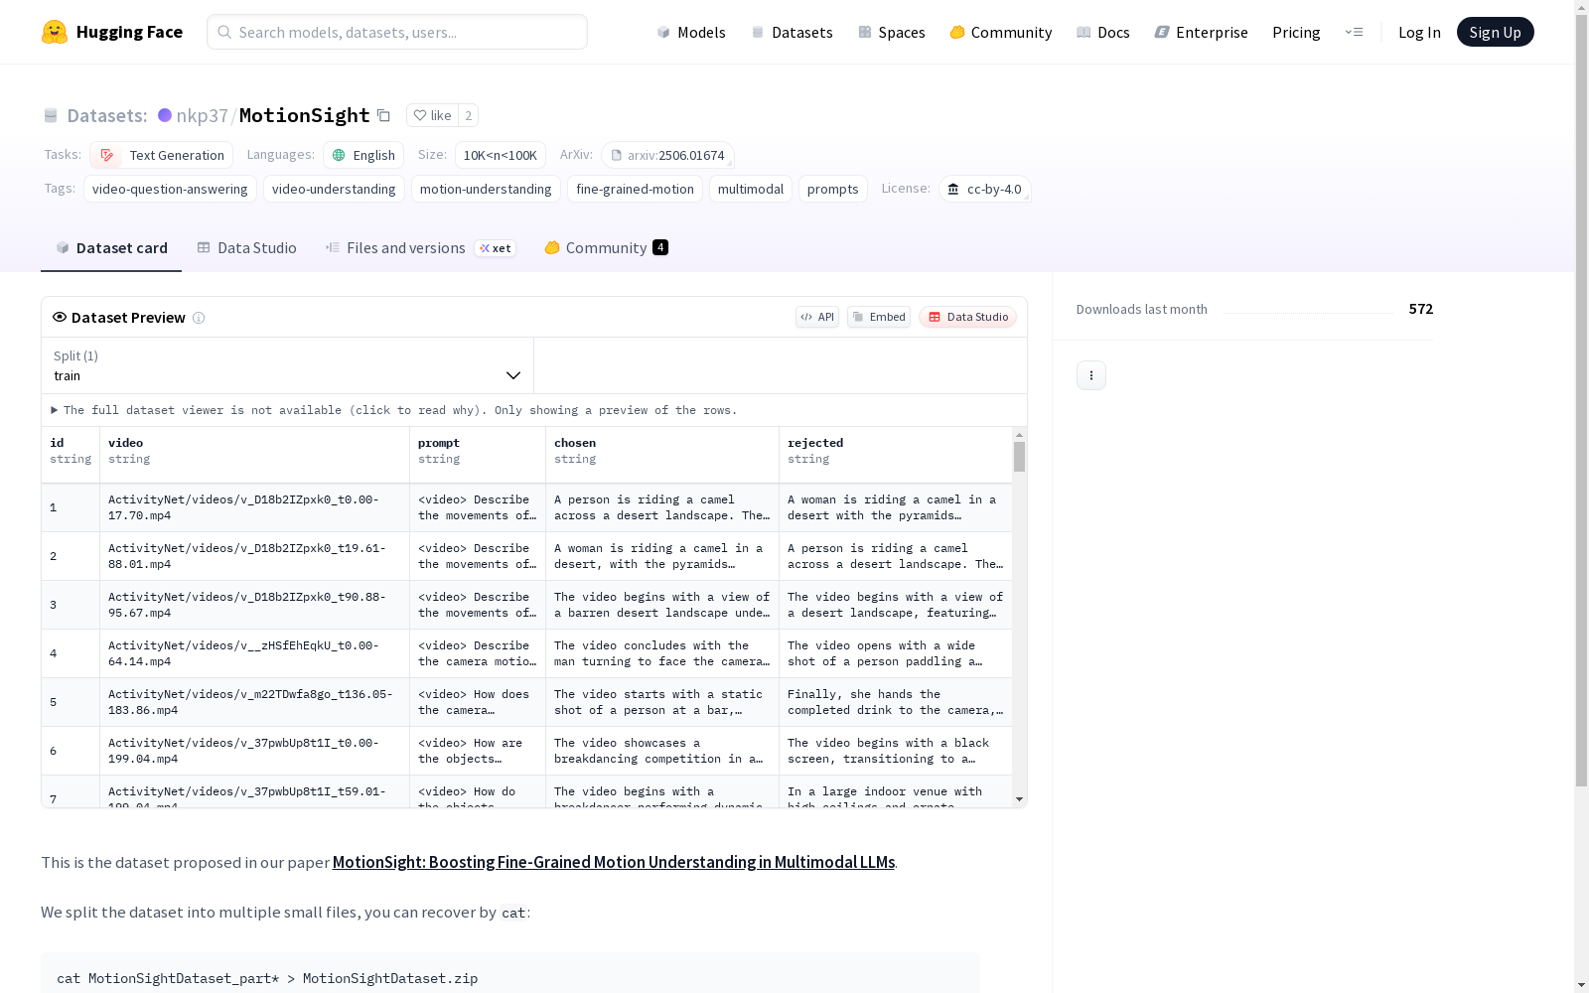Open the Community tab with 4 discussions
Screen dimensions: 1589x993
(606, 248)
